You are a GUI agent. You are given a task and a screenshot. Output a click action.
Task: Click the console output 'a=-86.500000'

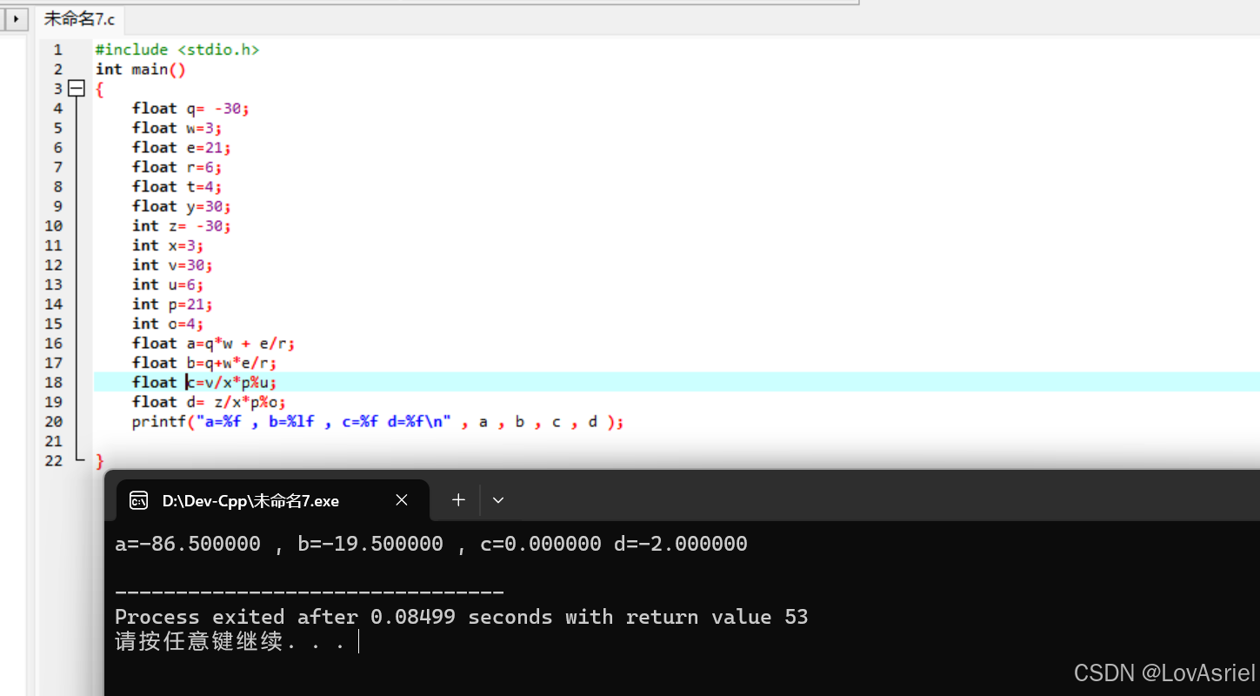pyautogui.click(x=188, y=545)
